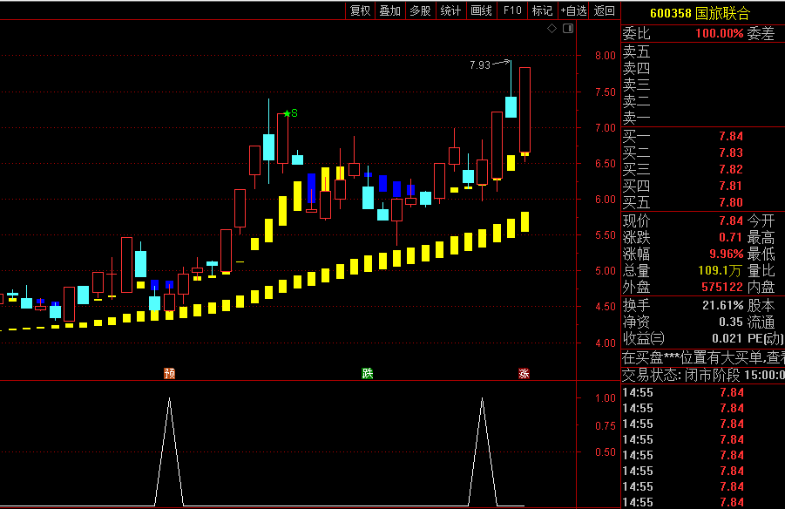Click the 1.00 indicator axis label
Viewport: 785px width, 509px height.
click(x=606, y=398)
